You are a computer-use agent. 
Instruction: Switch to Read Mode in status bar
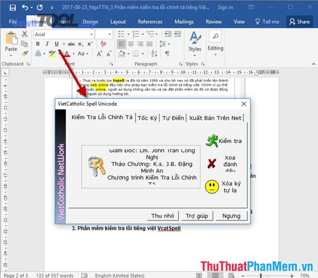coord(199,276)
